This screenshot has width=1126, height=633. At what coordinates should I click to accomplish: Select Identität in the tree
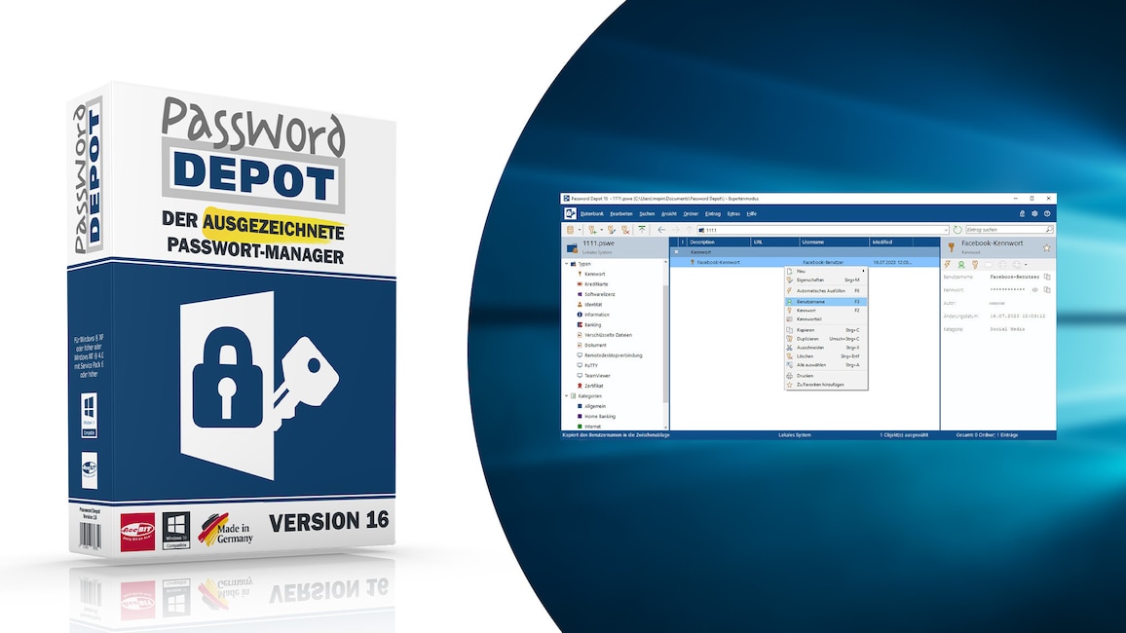[593, 304]
